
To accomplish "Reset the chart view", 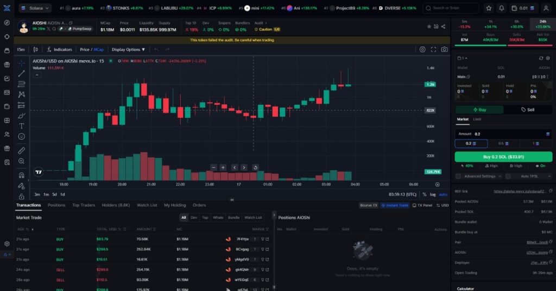I will tap(255, 168).
